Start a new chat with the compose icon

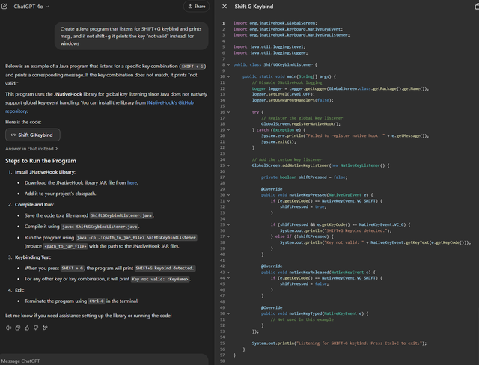click(x=4, y=7)
